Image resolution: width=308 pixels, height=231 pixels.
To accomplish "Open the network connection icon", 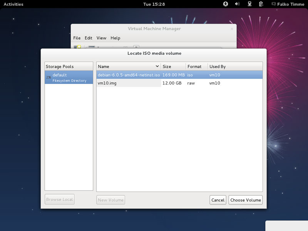I will pyautogui.click(x=249, y=4).
